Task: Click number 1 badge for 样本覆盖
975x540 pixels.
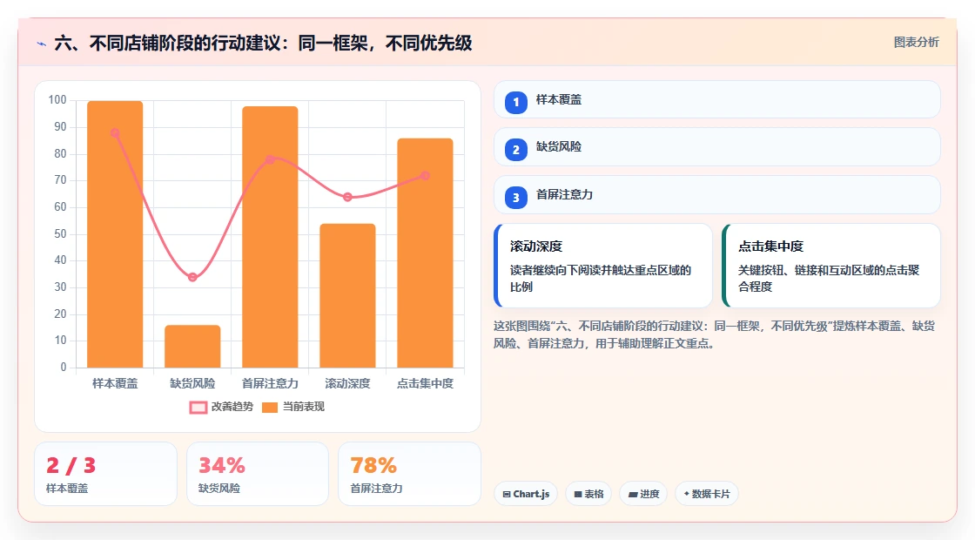Action: pyautogui.click(x=515, y=102)
